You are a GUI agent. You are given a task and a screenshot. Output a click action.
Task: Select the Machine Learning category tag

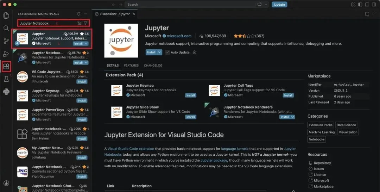[x=322, y=132]
